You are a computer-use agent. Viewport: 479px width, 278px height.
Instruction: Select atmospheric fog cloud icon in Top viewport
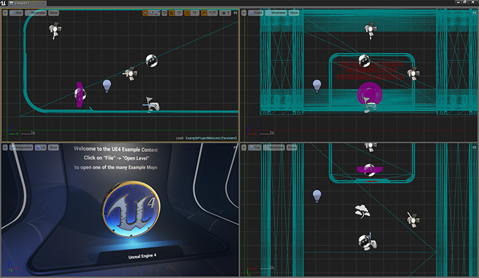pyautogui.click(x=363, y=211)
